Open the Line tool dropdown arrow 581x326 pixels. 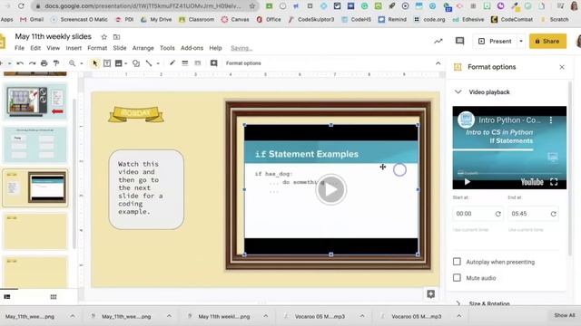[x=158, y=63]
